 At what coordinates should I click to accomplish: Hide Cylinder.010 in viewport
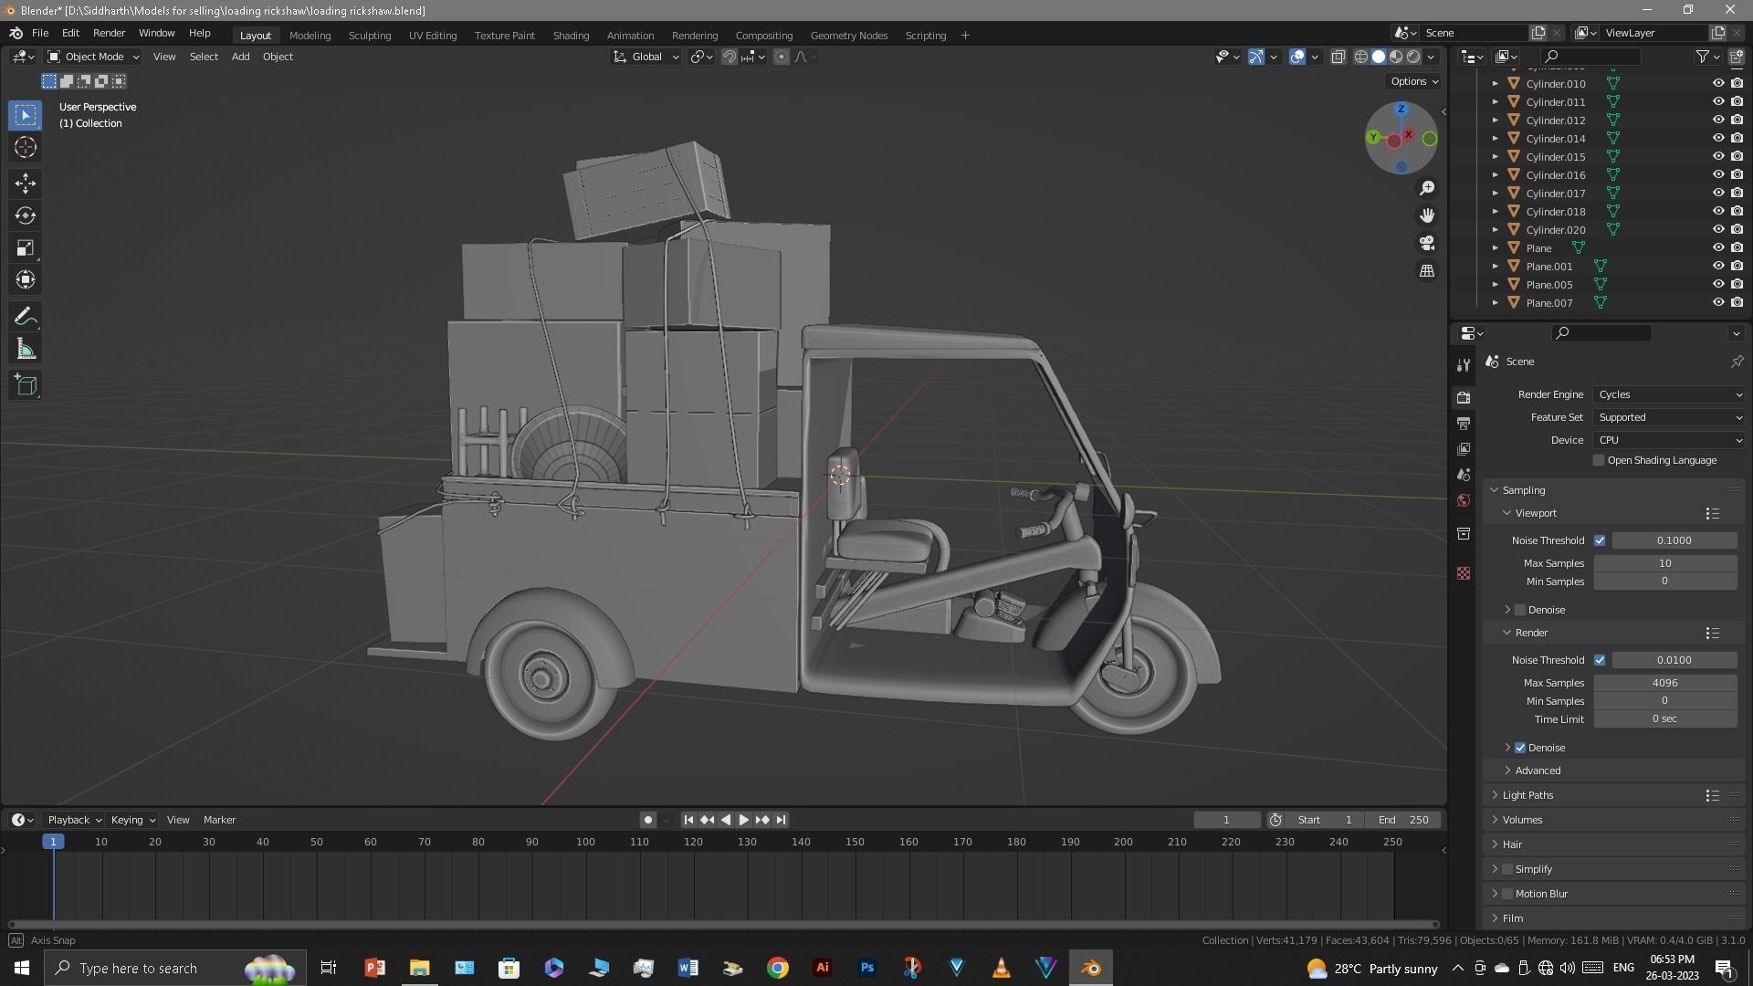tap(1717, 83)
